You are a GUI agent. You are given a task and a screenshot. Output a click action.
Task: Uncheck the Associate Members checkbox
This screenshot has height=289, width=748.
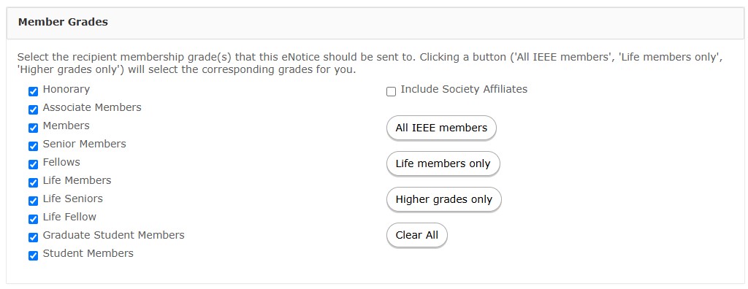33,109
